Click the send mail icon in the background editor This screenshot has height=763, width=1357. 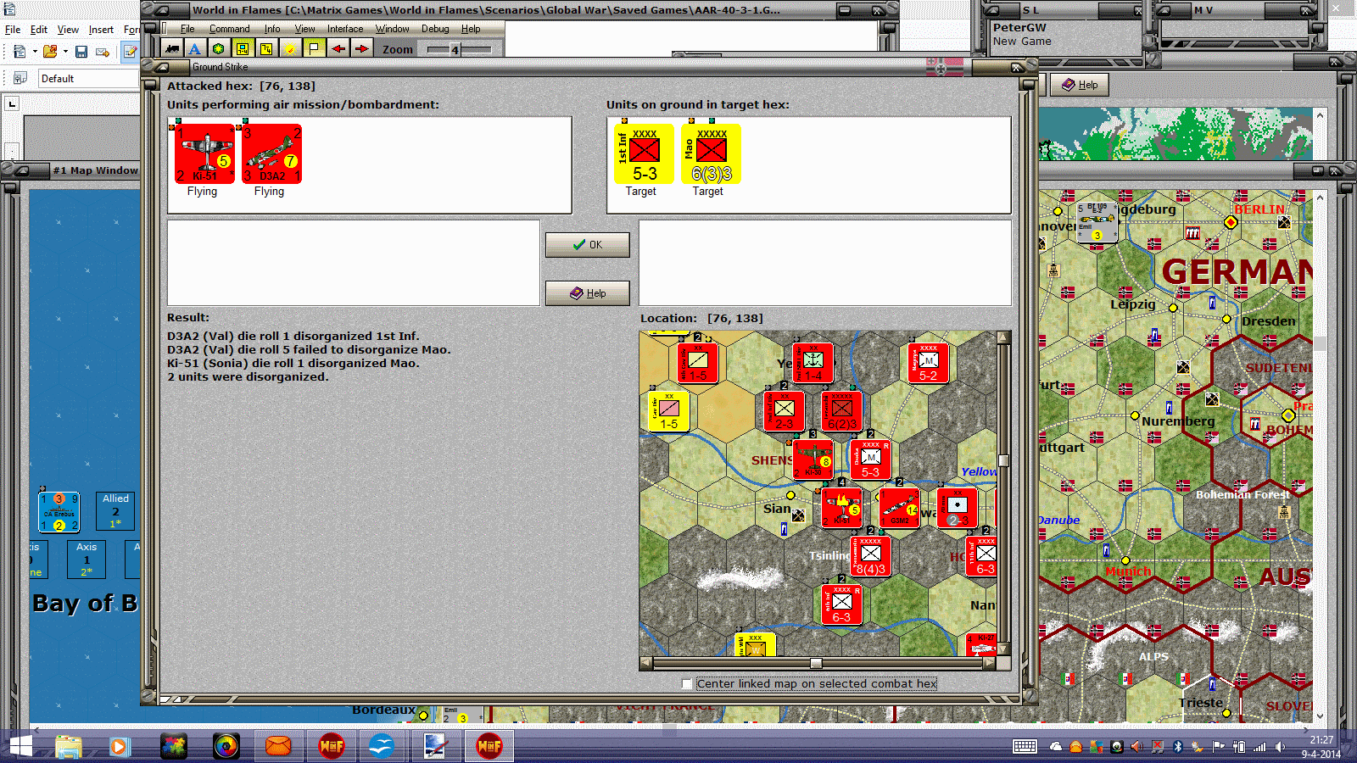pyautogui.click(x=103, y=52)
